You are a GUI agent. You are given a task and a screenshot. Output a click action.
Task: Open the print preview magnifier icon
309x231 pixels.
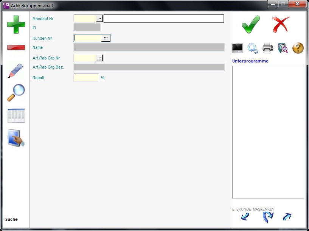[x=283, y=48]
